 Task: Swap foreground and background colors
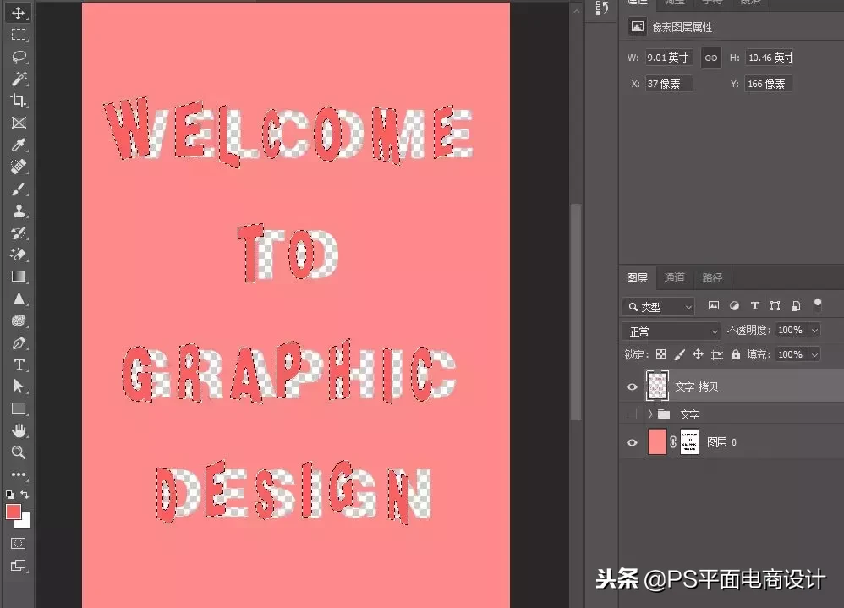coord(25,494)
